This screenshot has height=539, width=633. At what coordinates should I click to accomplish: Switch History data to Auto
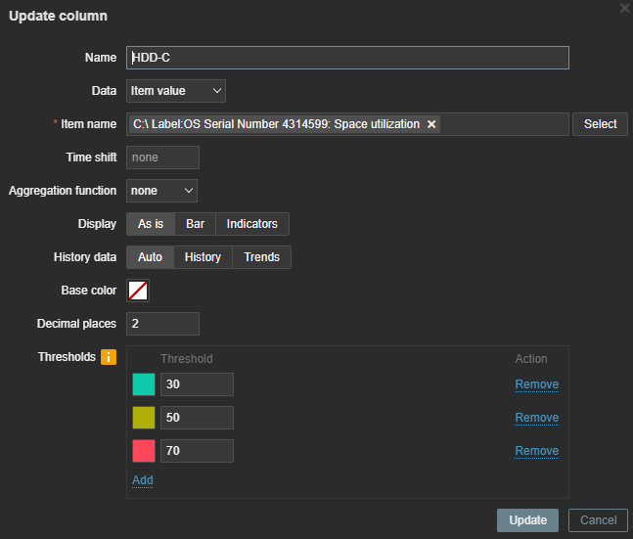[151, 257]
